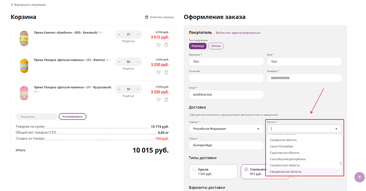Open the Страна country dropdown
The image size is (366, 191).
[x=258, y=129]
